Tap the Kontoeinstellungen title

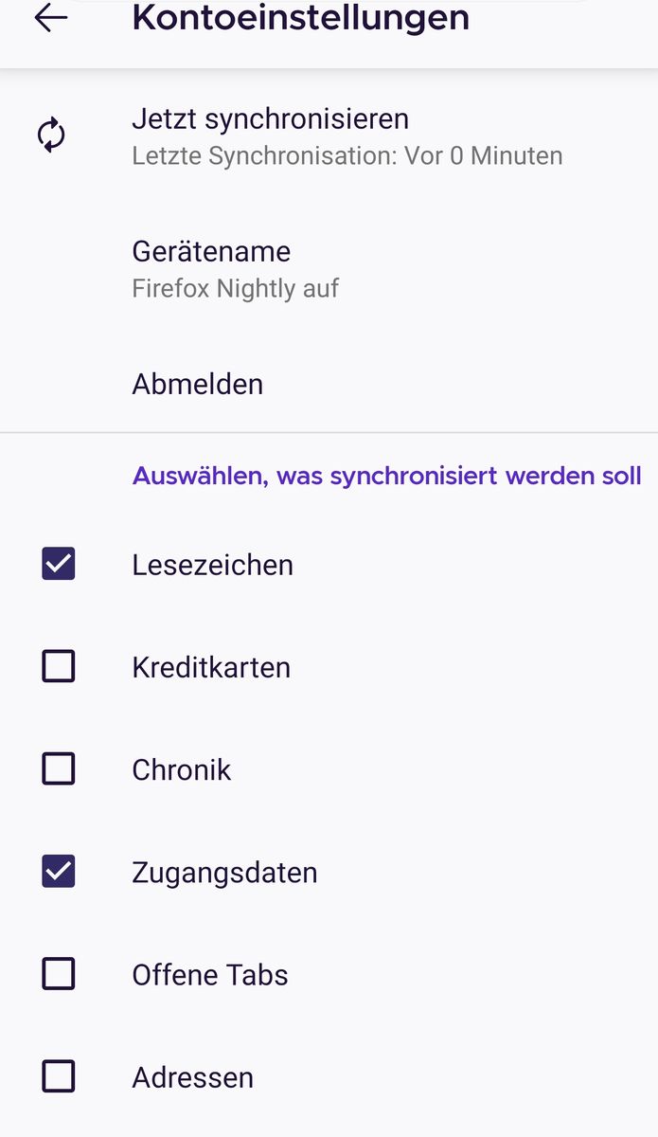tap(300, 18)
